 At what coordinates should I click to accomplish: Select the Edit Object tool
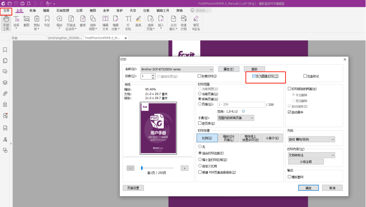tap(116, 23)
